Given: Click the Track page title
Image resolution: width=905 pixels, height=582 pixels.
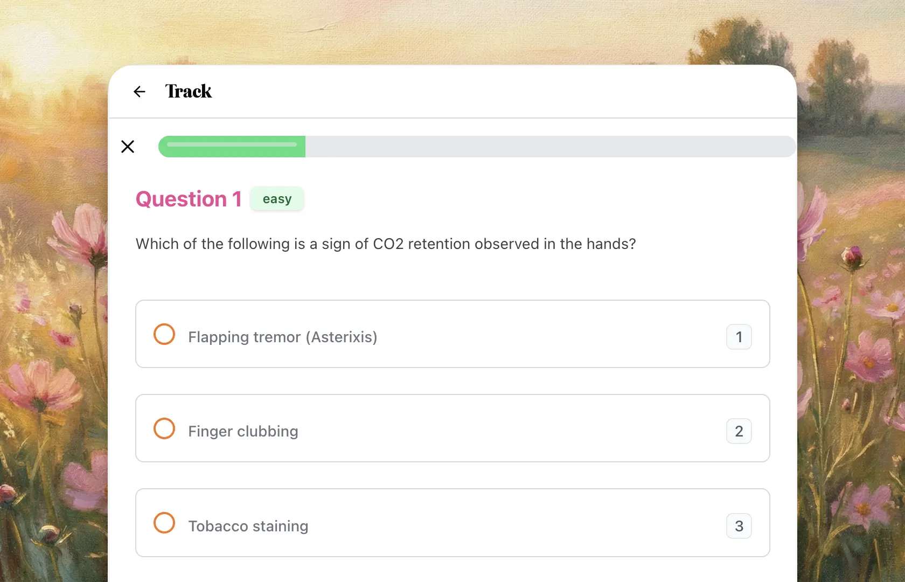Looking at the screenshot, I should (189, 91).
